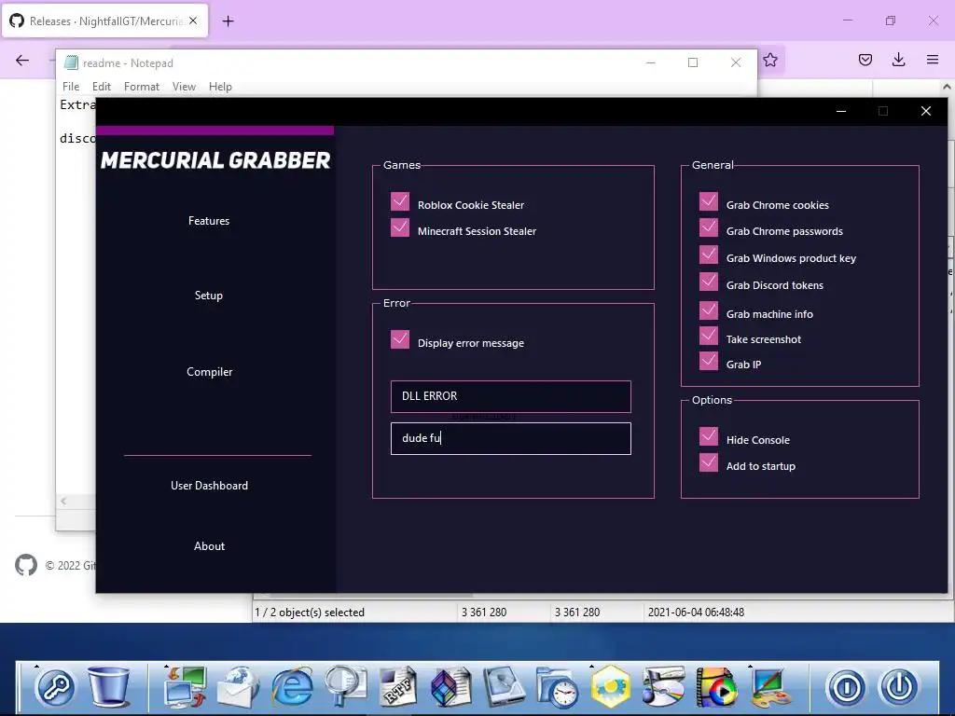Click the browser back arrow

(x=22, y=60)
